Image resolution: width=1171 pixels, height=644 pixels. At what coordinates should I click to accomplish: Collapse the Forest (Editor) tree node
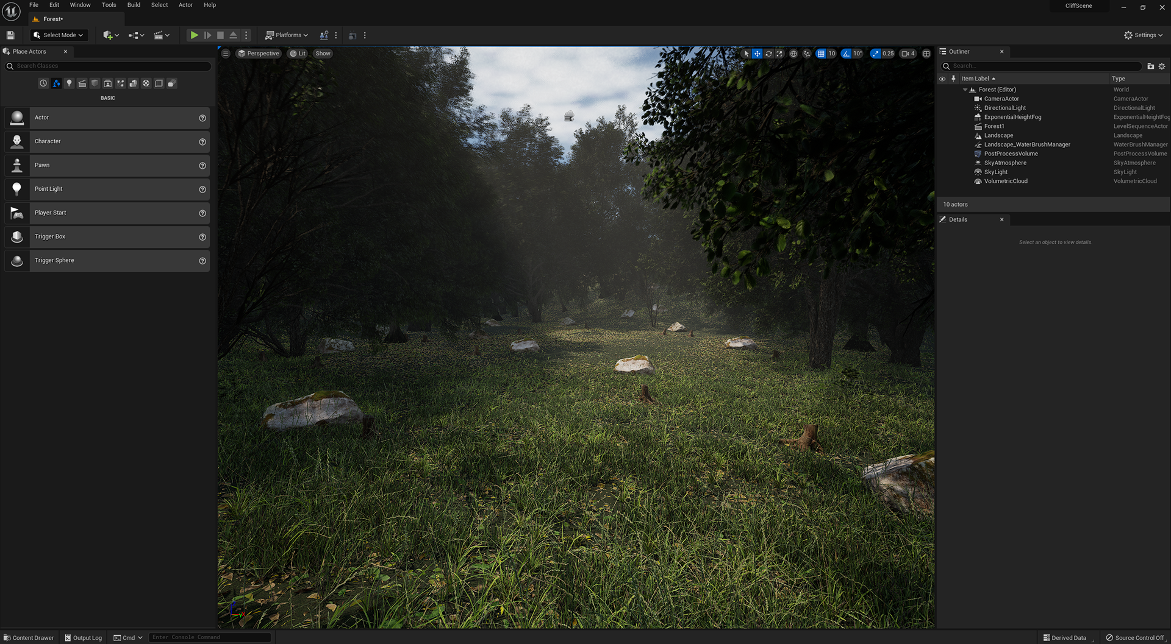click(965, 90)
